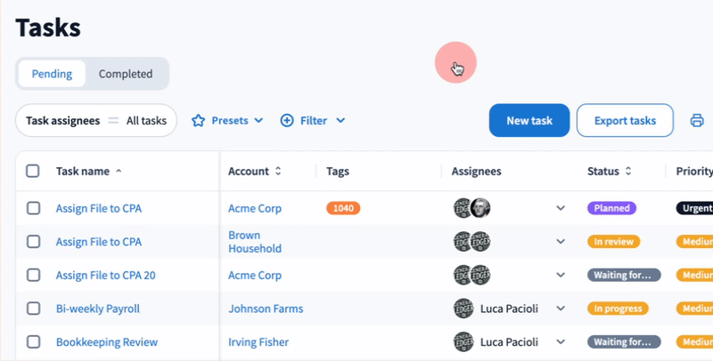Screen dimensions: 713x361
Task: Expand assignee chevron in Johnson Farms row
Action: coord(561,309)
